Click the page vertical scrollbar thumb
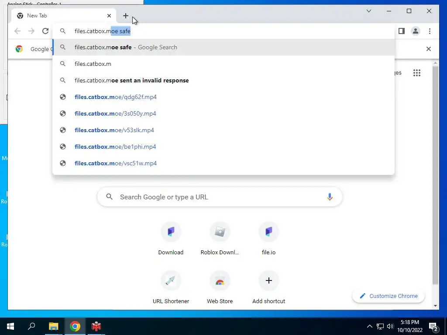 tap(435, 175)
